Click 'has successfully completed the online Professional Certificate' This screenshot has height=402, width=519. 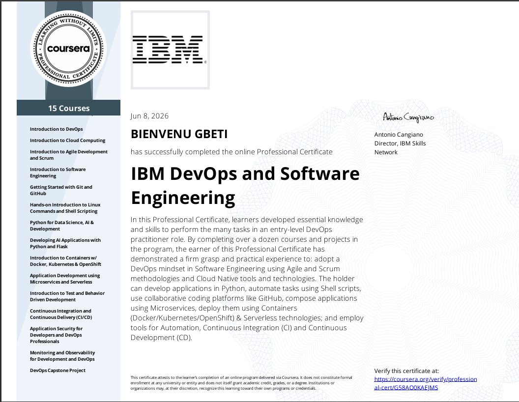point(231,152)
